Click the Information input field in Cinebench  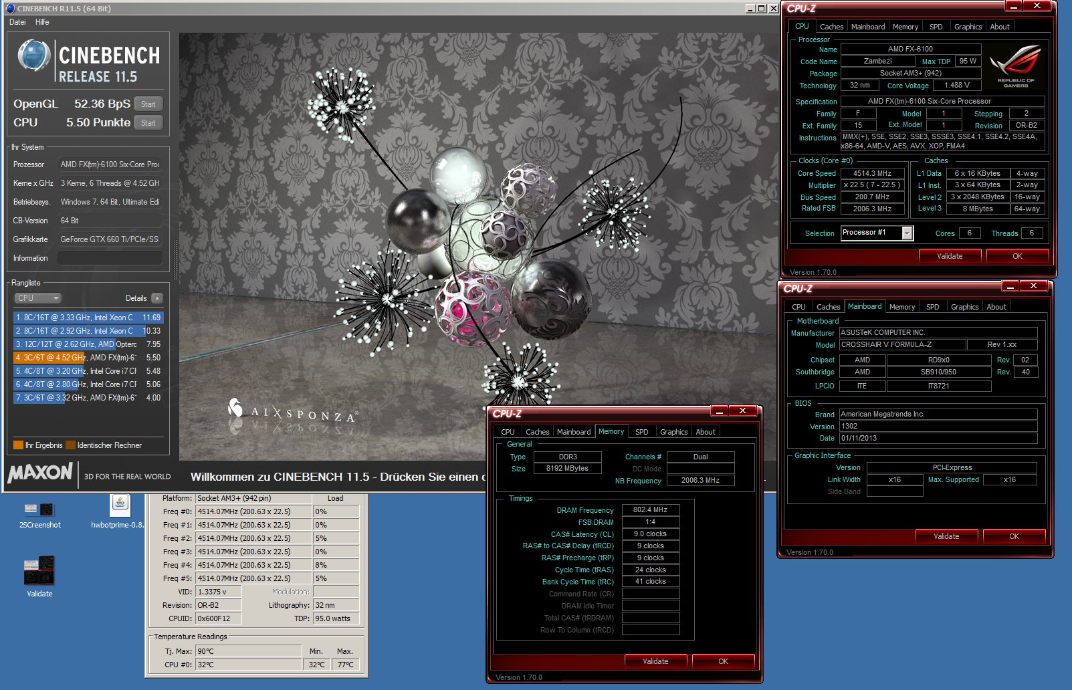click(x=110, y=258)
